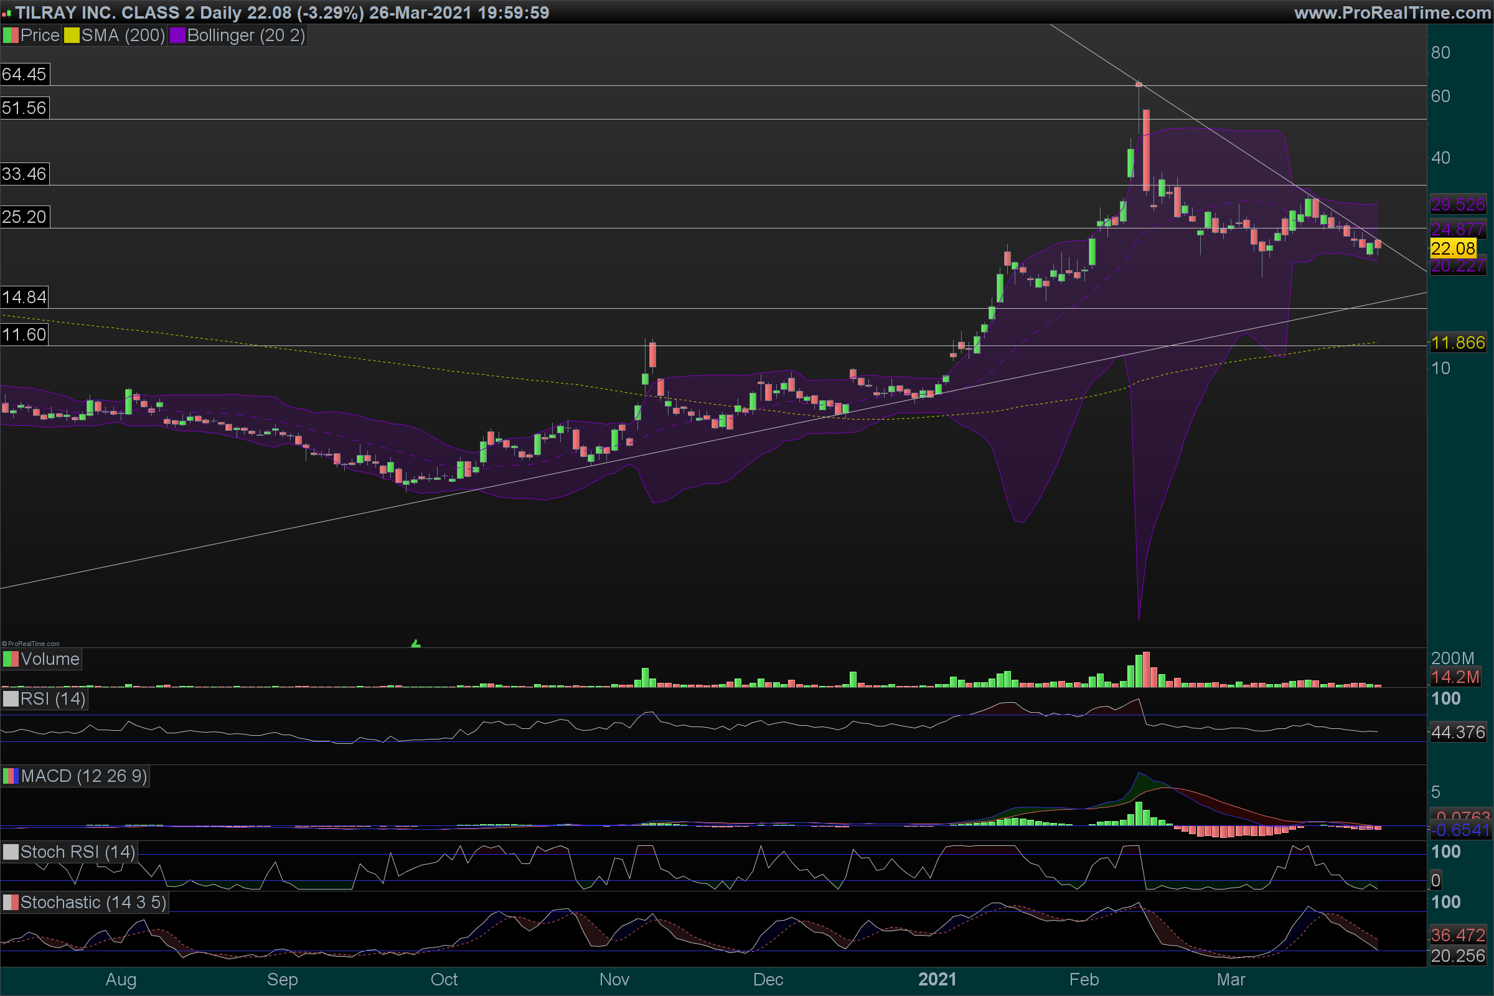This screenshot has width=1494, height=996.
Task: Click the small green arrow marker above Volume
Action: tap(415, 644)
